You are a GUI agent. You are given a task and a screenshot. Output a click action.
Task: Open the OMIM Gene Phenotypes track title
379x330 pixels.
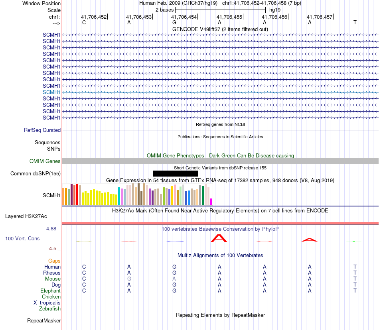pos(220,155)
